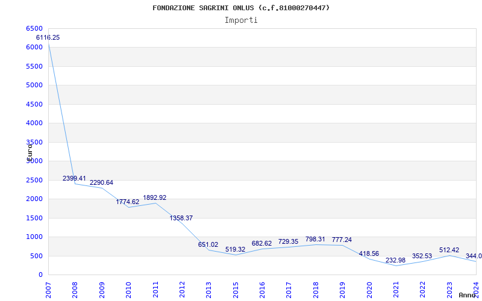Select the 1500 y-axis tick label

pyautogui.click(x=34, y=218)
